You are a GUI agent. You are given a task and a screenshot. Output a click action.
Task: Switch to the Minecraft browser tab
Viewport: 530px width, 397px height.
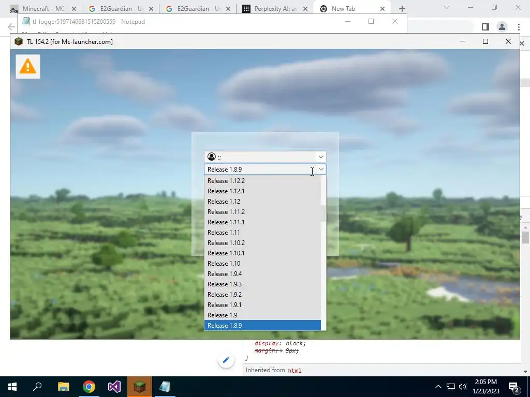coord(43,9)
